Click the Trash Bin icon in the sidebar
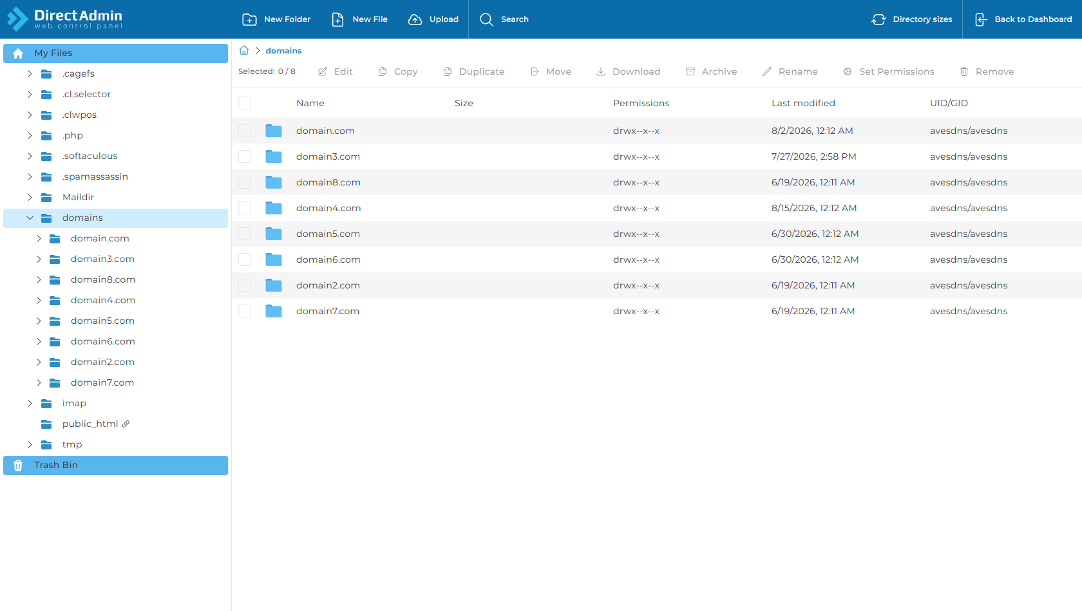The image size is (1082, 611). pyautogui.click(x=18, y=465)
